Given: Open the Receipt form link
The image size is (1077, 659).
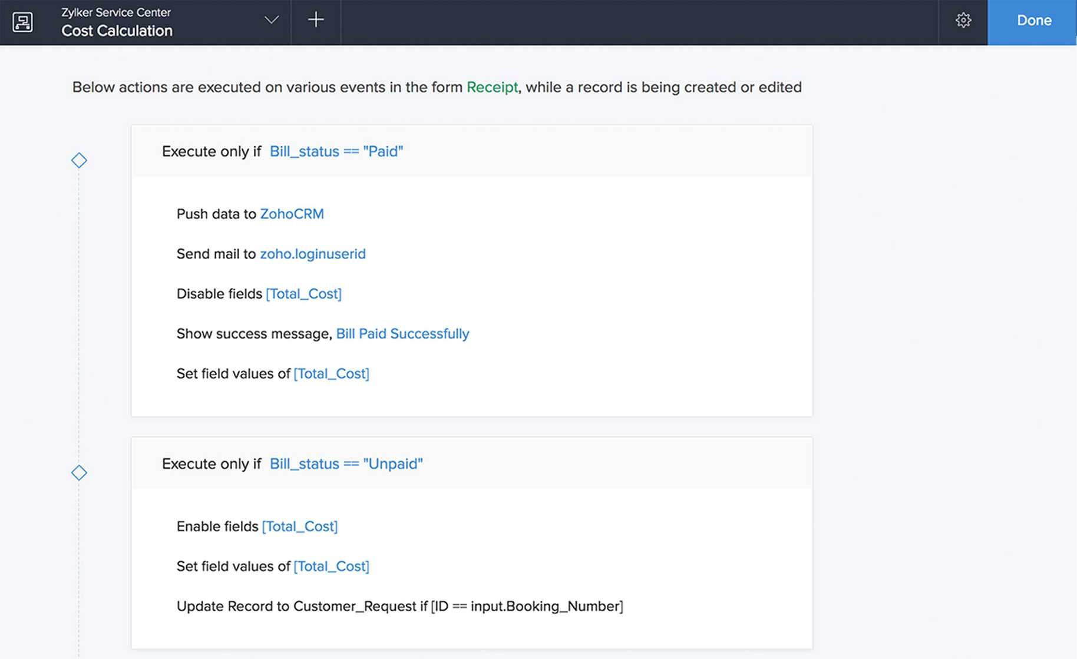Looking at the screenshot, I should click(x=492, y=87).
